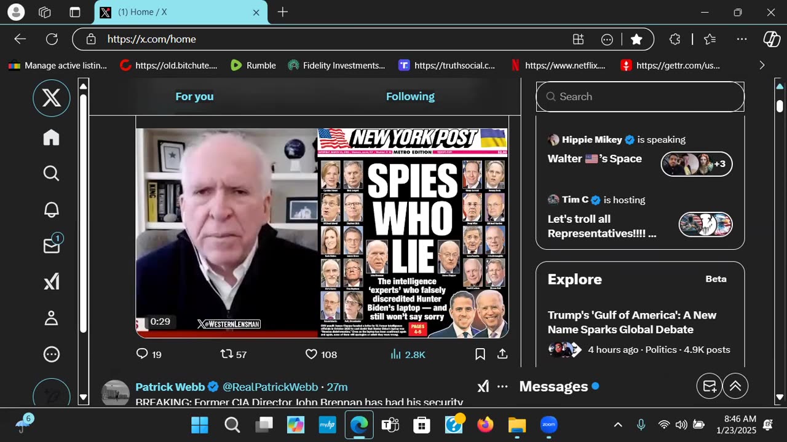This screenshot has width=787, height=442.
Task: Open Trump's Gulf of America trend
Action: pyautogui.click(x=631, y=322)
